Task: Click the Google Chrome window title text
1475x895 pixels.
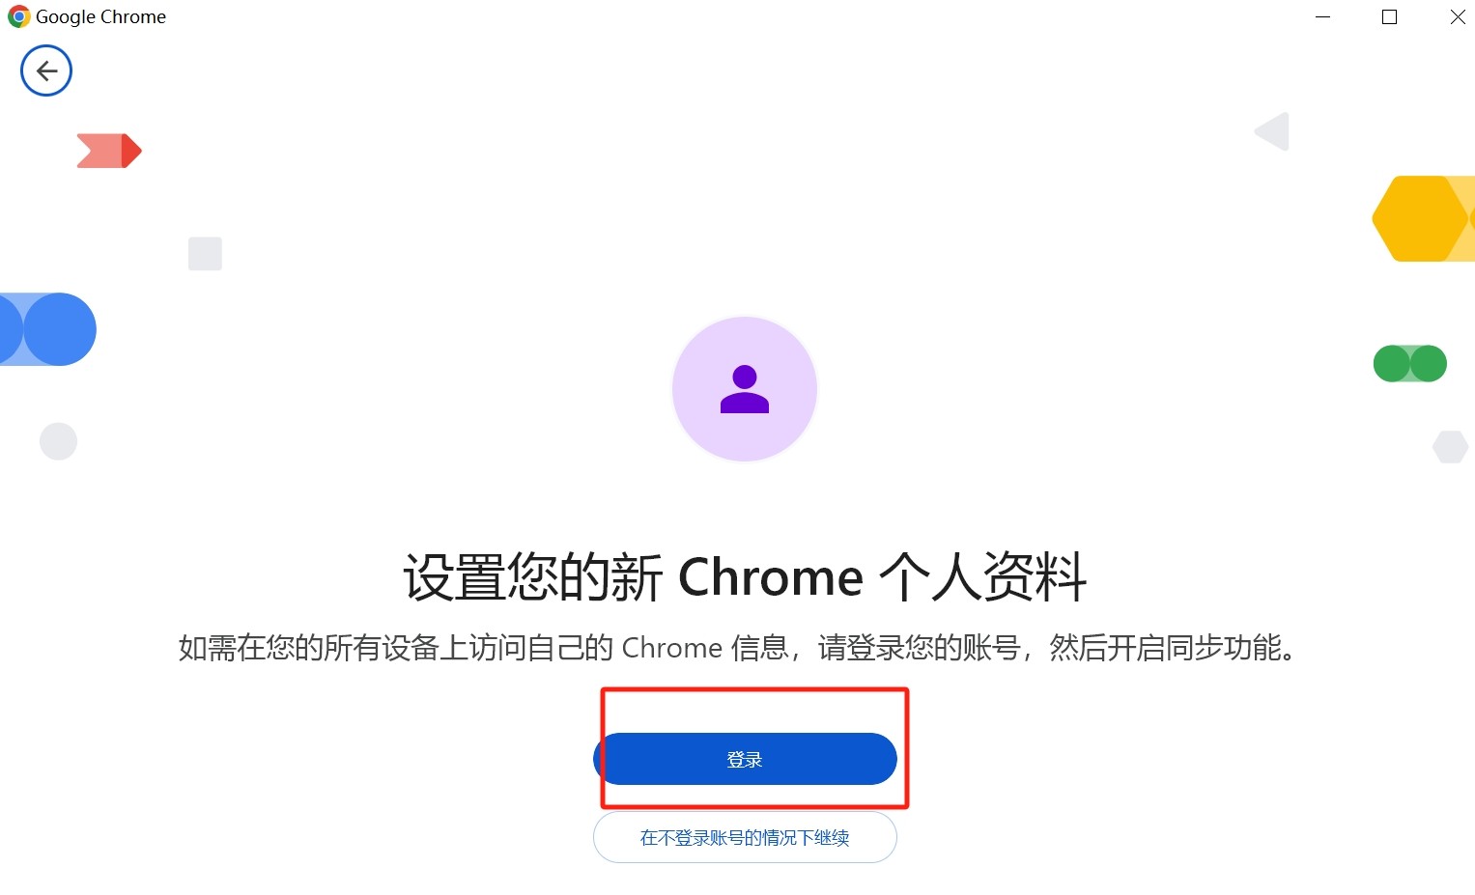Action: click(100, 16)
